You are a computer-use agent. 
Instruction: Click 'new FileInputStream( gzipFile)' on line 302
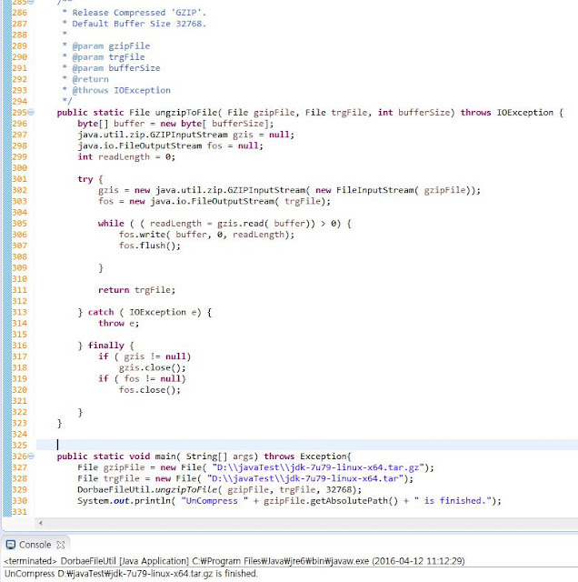point(393,190)
